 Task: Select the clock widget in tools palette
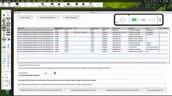[4, 23]
